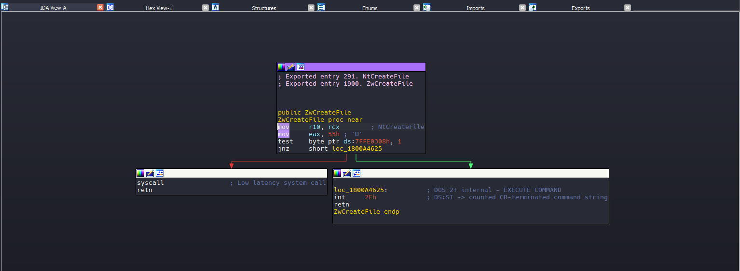Edit icon on loc_1800A4625 block header
This screenshot has height=271, width=740.
347,173
